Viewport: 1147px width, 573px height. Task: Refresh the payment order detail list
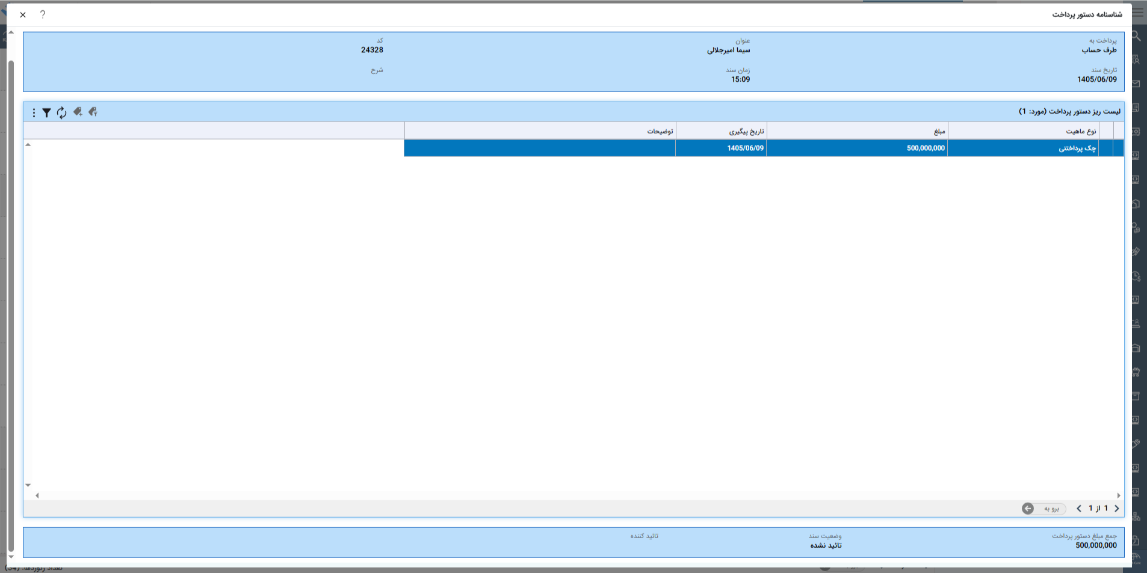pos(61,112)
